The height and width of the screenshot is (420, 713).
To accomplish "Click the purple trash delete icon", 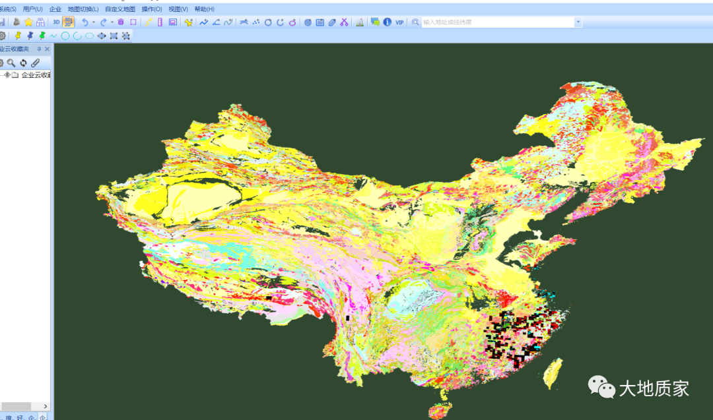I will (x=121, y=22).
